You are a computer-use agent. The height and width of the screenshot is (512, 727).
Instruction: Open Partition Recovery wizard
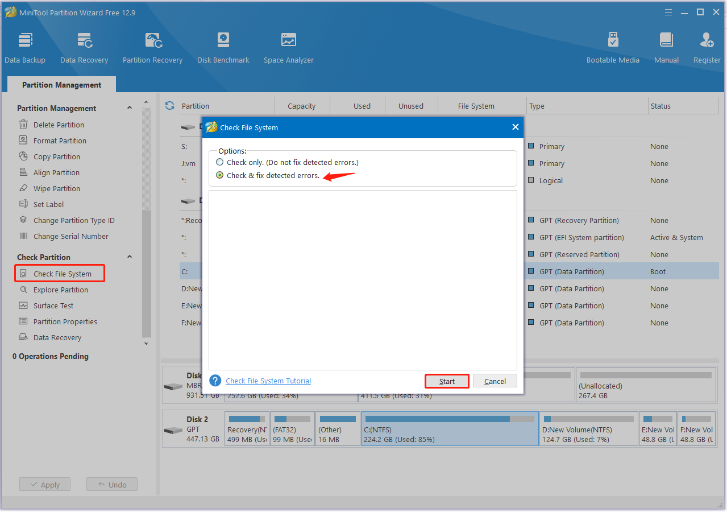click(x=152, y=48)
